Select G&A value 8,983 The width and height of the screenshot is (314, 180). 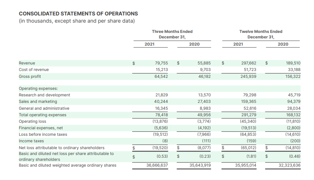click(205, 108)
